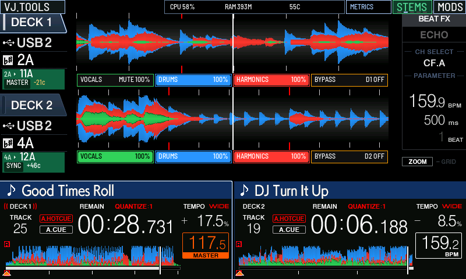The width and height of the screenshot is (466, 279).
Task: Click the DJ Turn It Up track title
Action: tap(291, 191)
